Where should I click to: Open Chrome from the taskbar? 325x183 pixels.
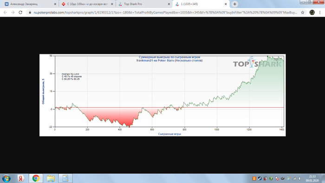36,178
